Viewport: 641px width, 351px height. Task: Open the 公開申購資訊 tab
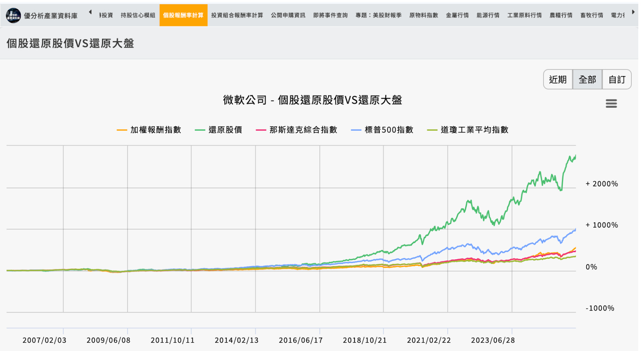point(288,15)
